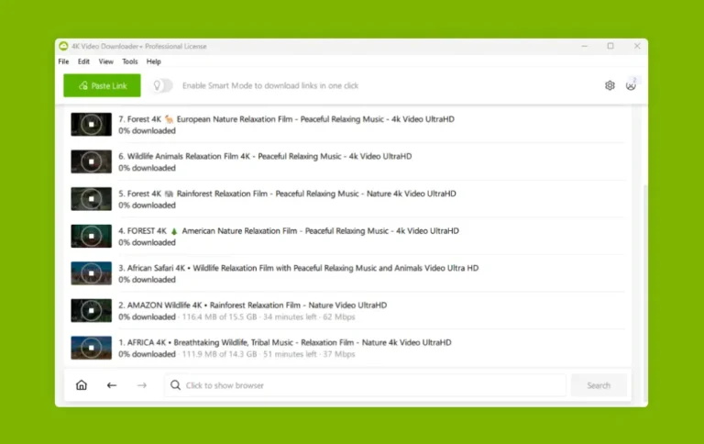Stop download of African Safari 4K
Viewport: 704px width, 444px height.
click(x=91, y=273)
